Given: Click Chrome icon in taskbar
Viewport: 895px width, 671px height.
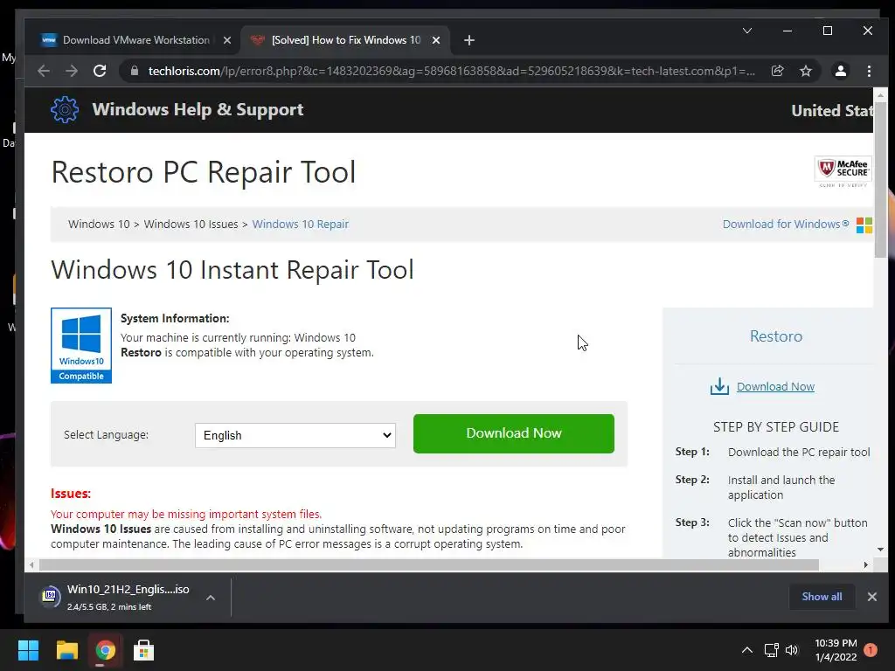Looking at the screenshot, I should click(x=106, y=650).
